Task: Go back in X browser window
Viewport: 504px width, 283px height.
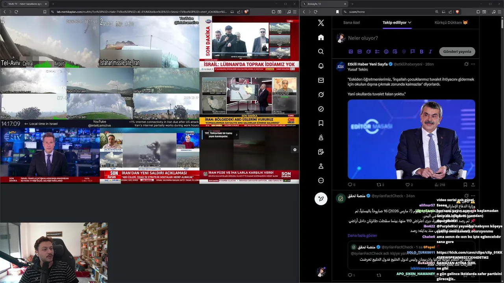Action: [304, 12]
